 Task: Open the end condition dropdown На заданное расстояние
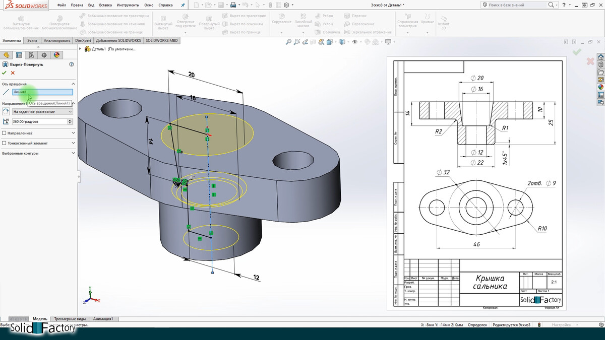pyautogui.click(x=42, y=111)
